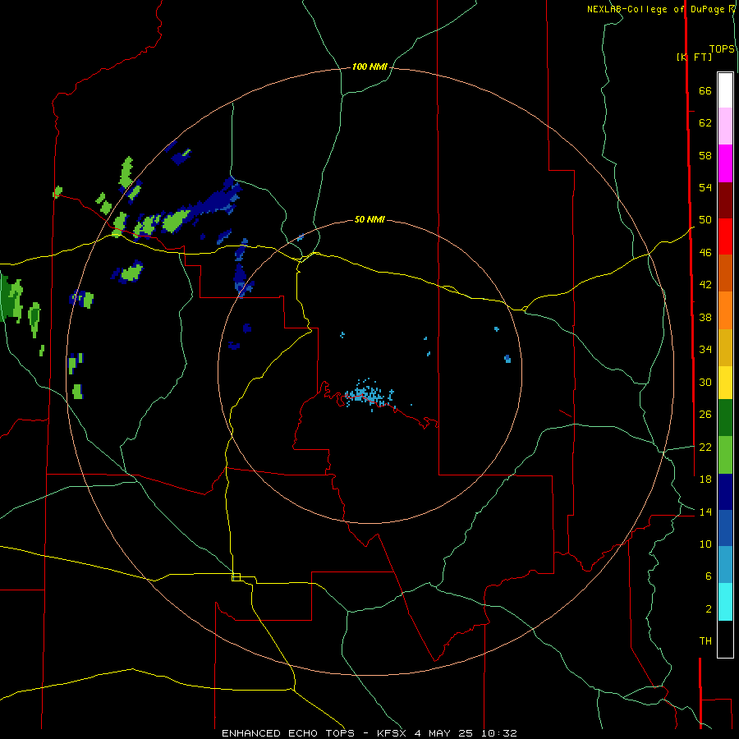
Task: Click the 22 legend value
Action: point(705,447)
